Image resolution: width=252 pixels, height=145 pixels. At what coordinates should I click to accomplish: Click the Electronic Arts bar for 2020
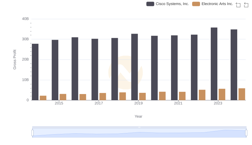coord(162,96)
